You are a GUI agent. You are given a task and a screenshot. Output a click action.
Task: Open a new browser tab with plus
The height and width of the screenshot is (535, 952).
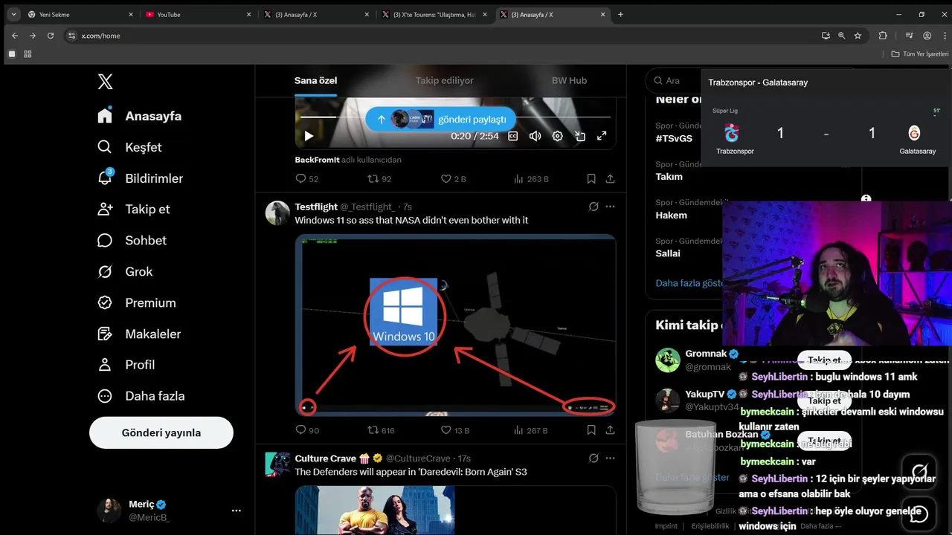pyautogui.click(x=621, y=14)
